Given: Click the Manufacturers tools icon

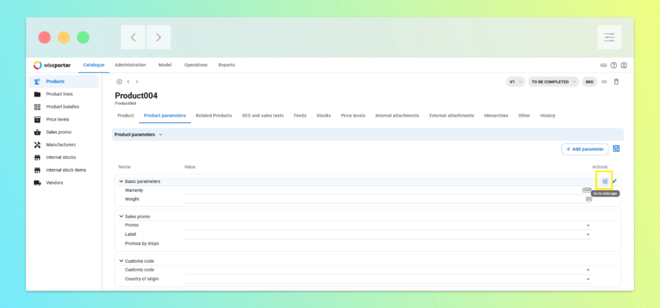Looking at the screenshot, I should 37,145.
